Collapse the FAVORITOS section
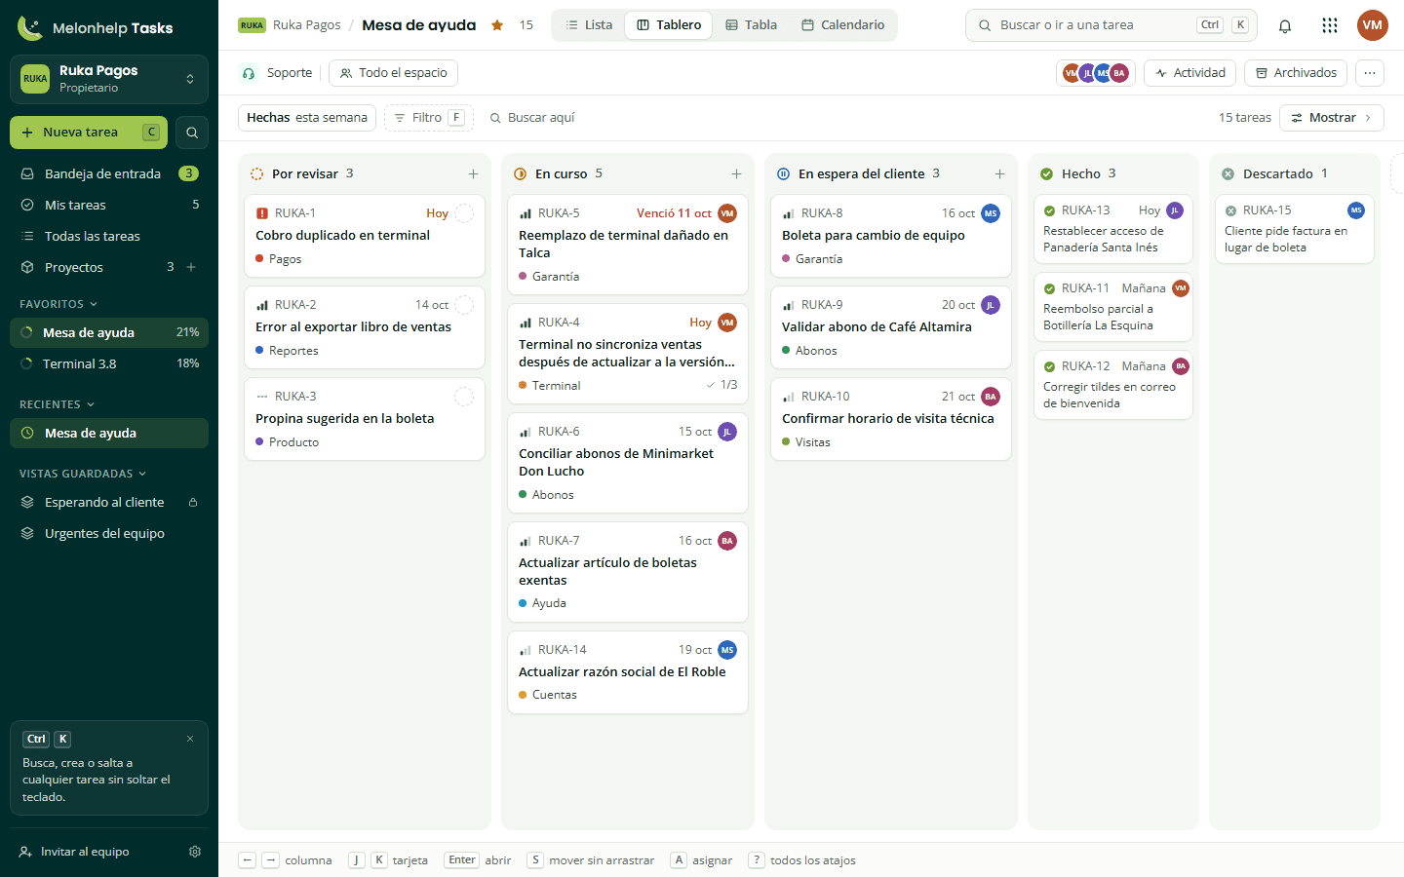This screenshot has height=877, width=1404. pos(58,304)
